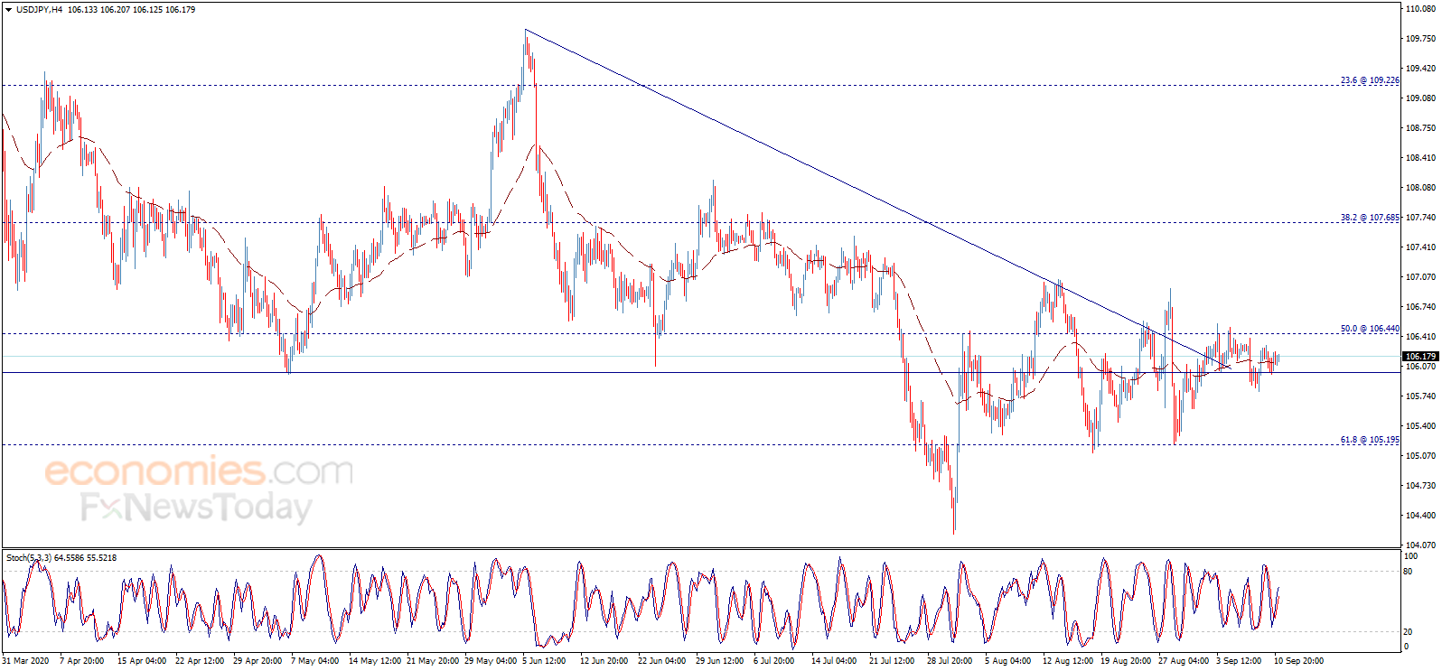
Task: Open the chart menu triangle beside USDJPY,H4
Action: coord(8,10)
